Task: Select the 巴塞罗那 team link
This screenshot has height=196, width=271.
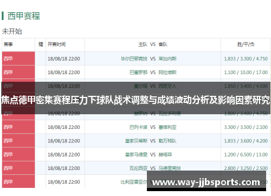Action: pos(138,73)
